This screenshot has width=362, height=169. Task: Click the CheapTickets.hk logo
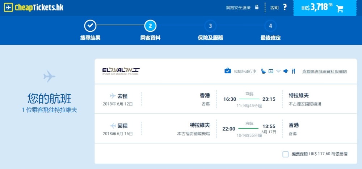[34, 8]
